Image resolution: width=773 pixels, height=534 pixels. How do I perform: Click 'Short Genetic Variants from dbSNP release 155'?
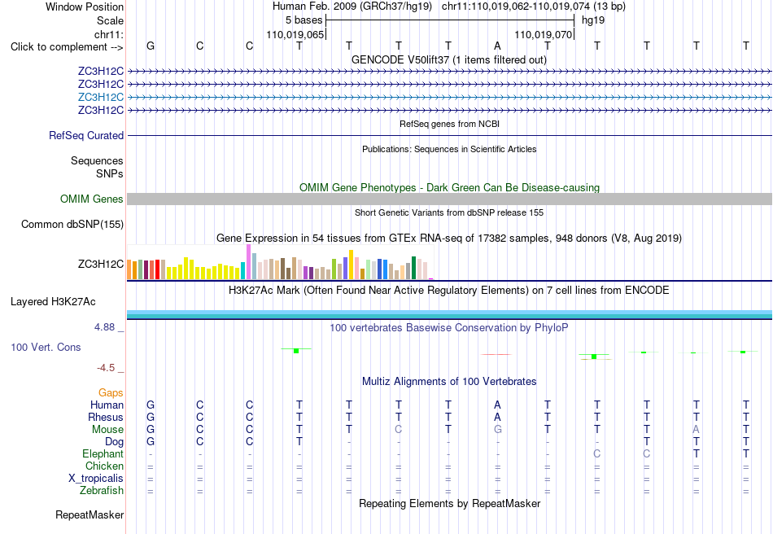pyautogui.click(x=449, y=212)
